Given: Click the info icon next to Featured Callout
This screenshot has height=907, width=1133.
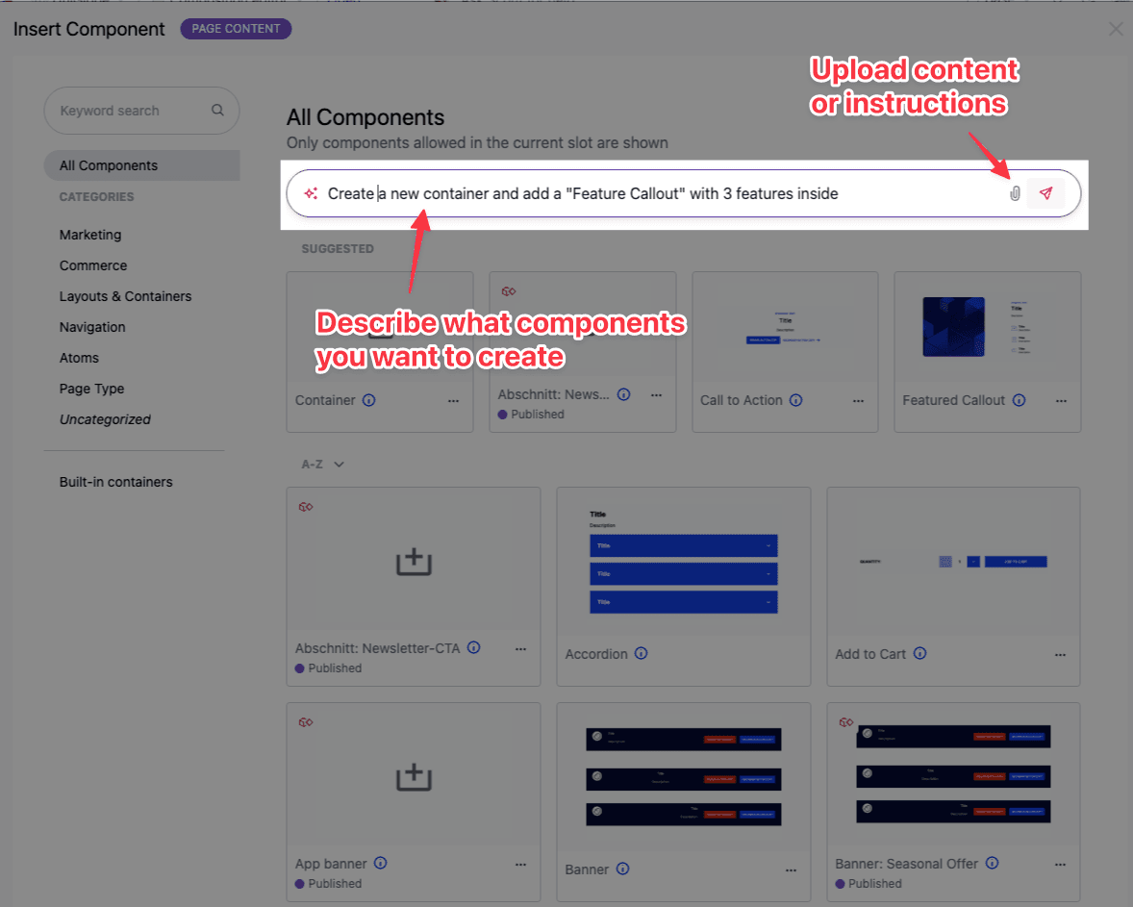Looking at the screenshot, I should coord(1018,400).
